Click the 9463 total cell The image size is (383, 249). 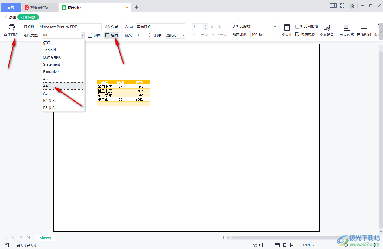[139, 87]
